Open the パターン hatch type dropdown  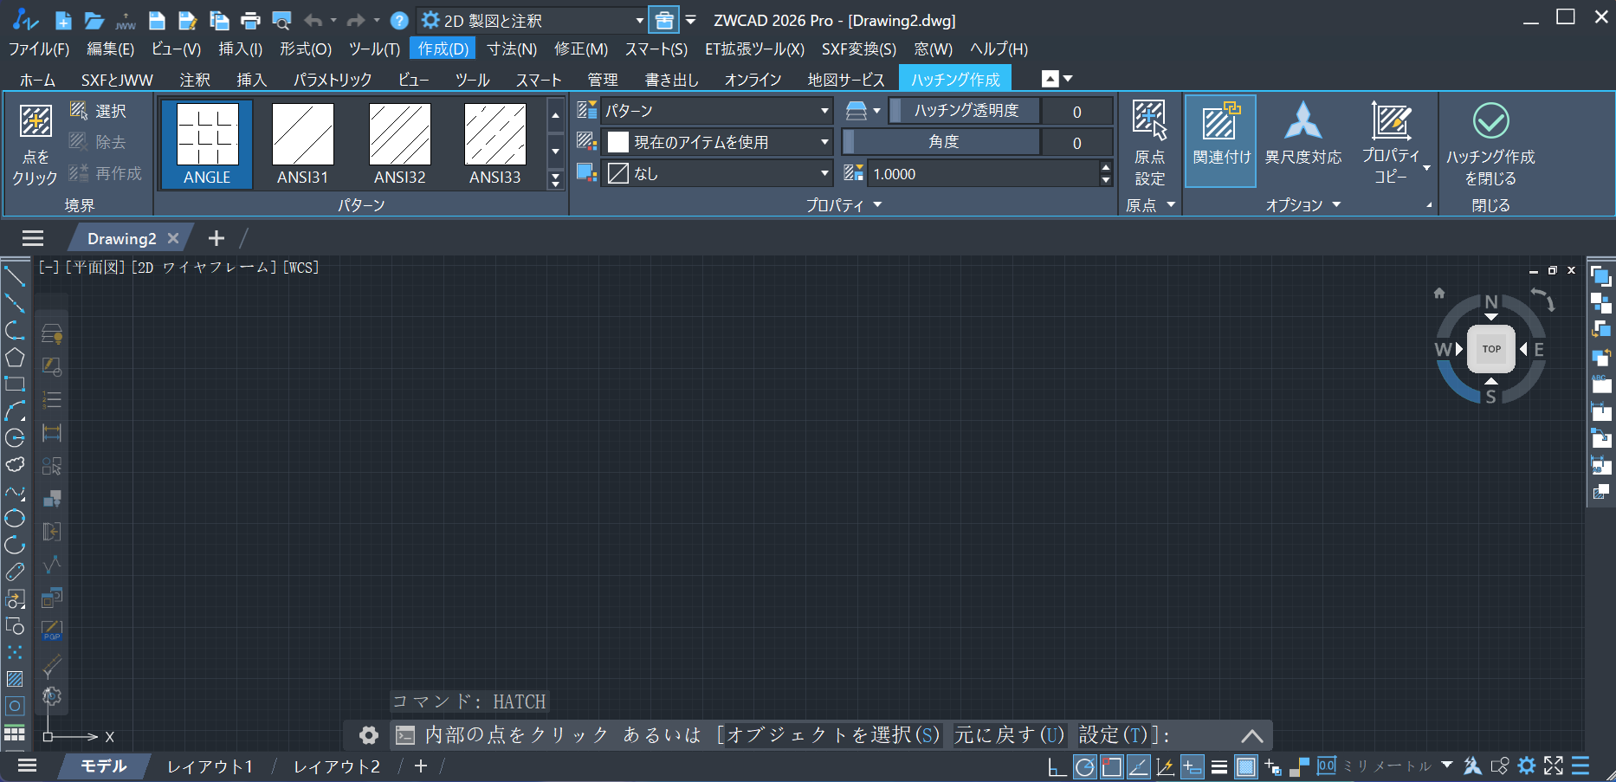[x=717, y=111]
